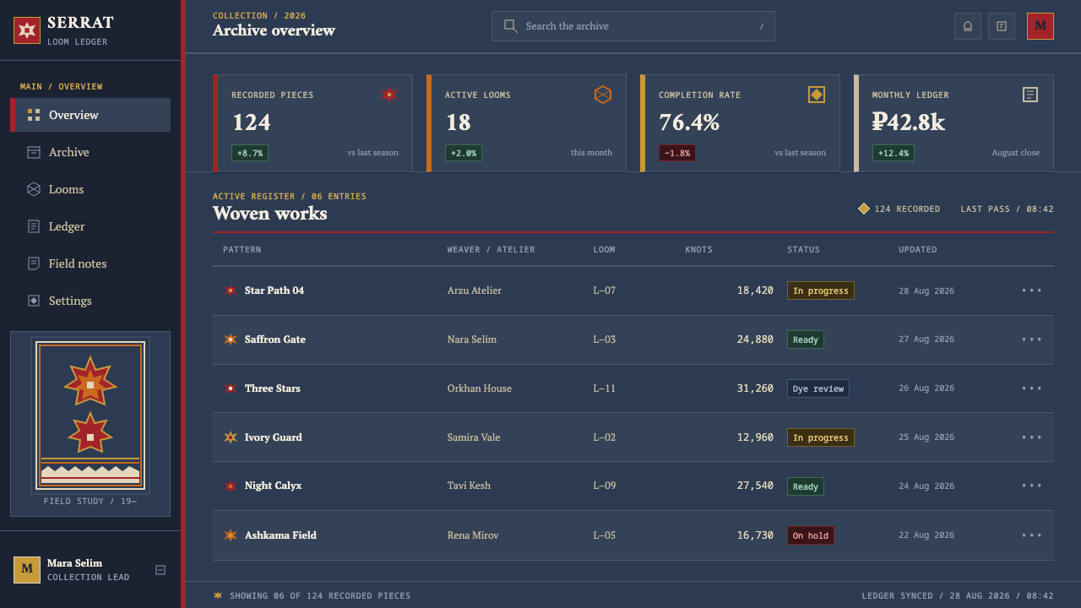Viewport: 1081px width, 608px height.
Task: Click the star icon next to Ivory Guard
Action: point(231,437)
